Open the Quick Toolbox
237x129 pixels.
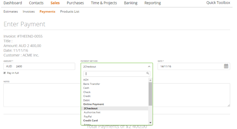[218, 3]
